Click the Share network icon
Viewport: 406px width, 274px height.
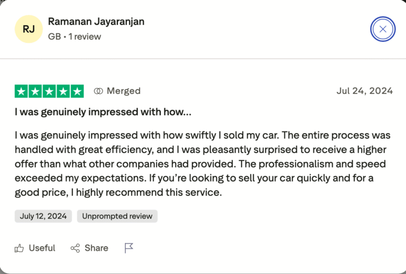[x=75, y=248]
